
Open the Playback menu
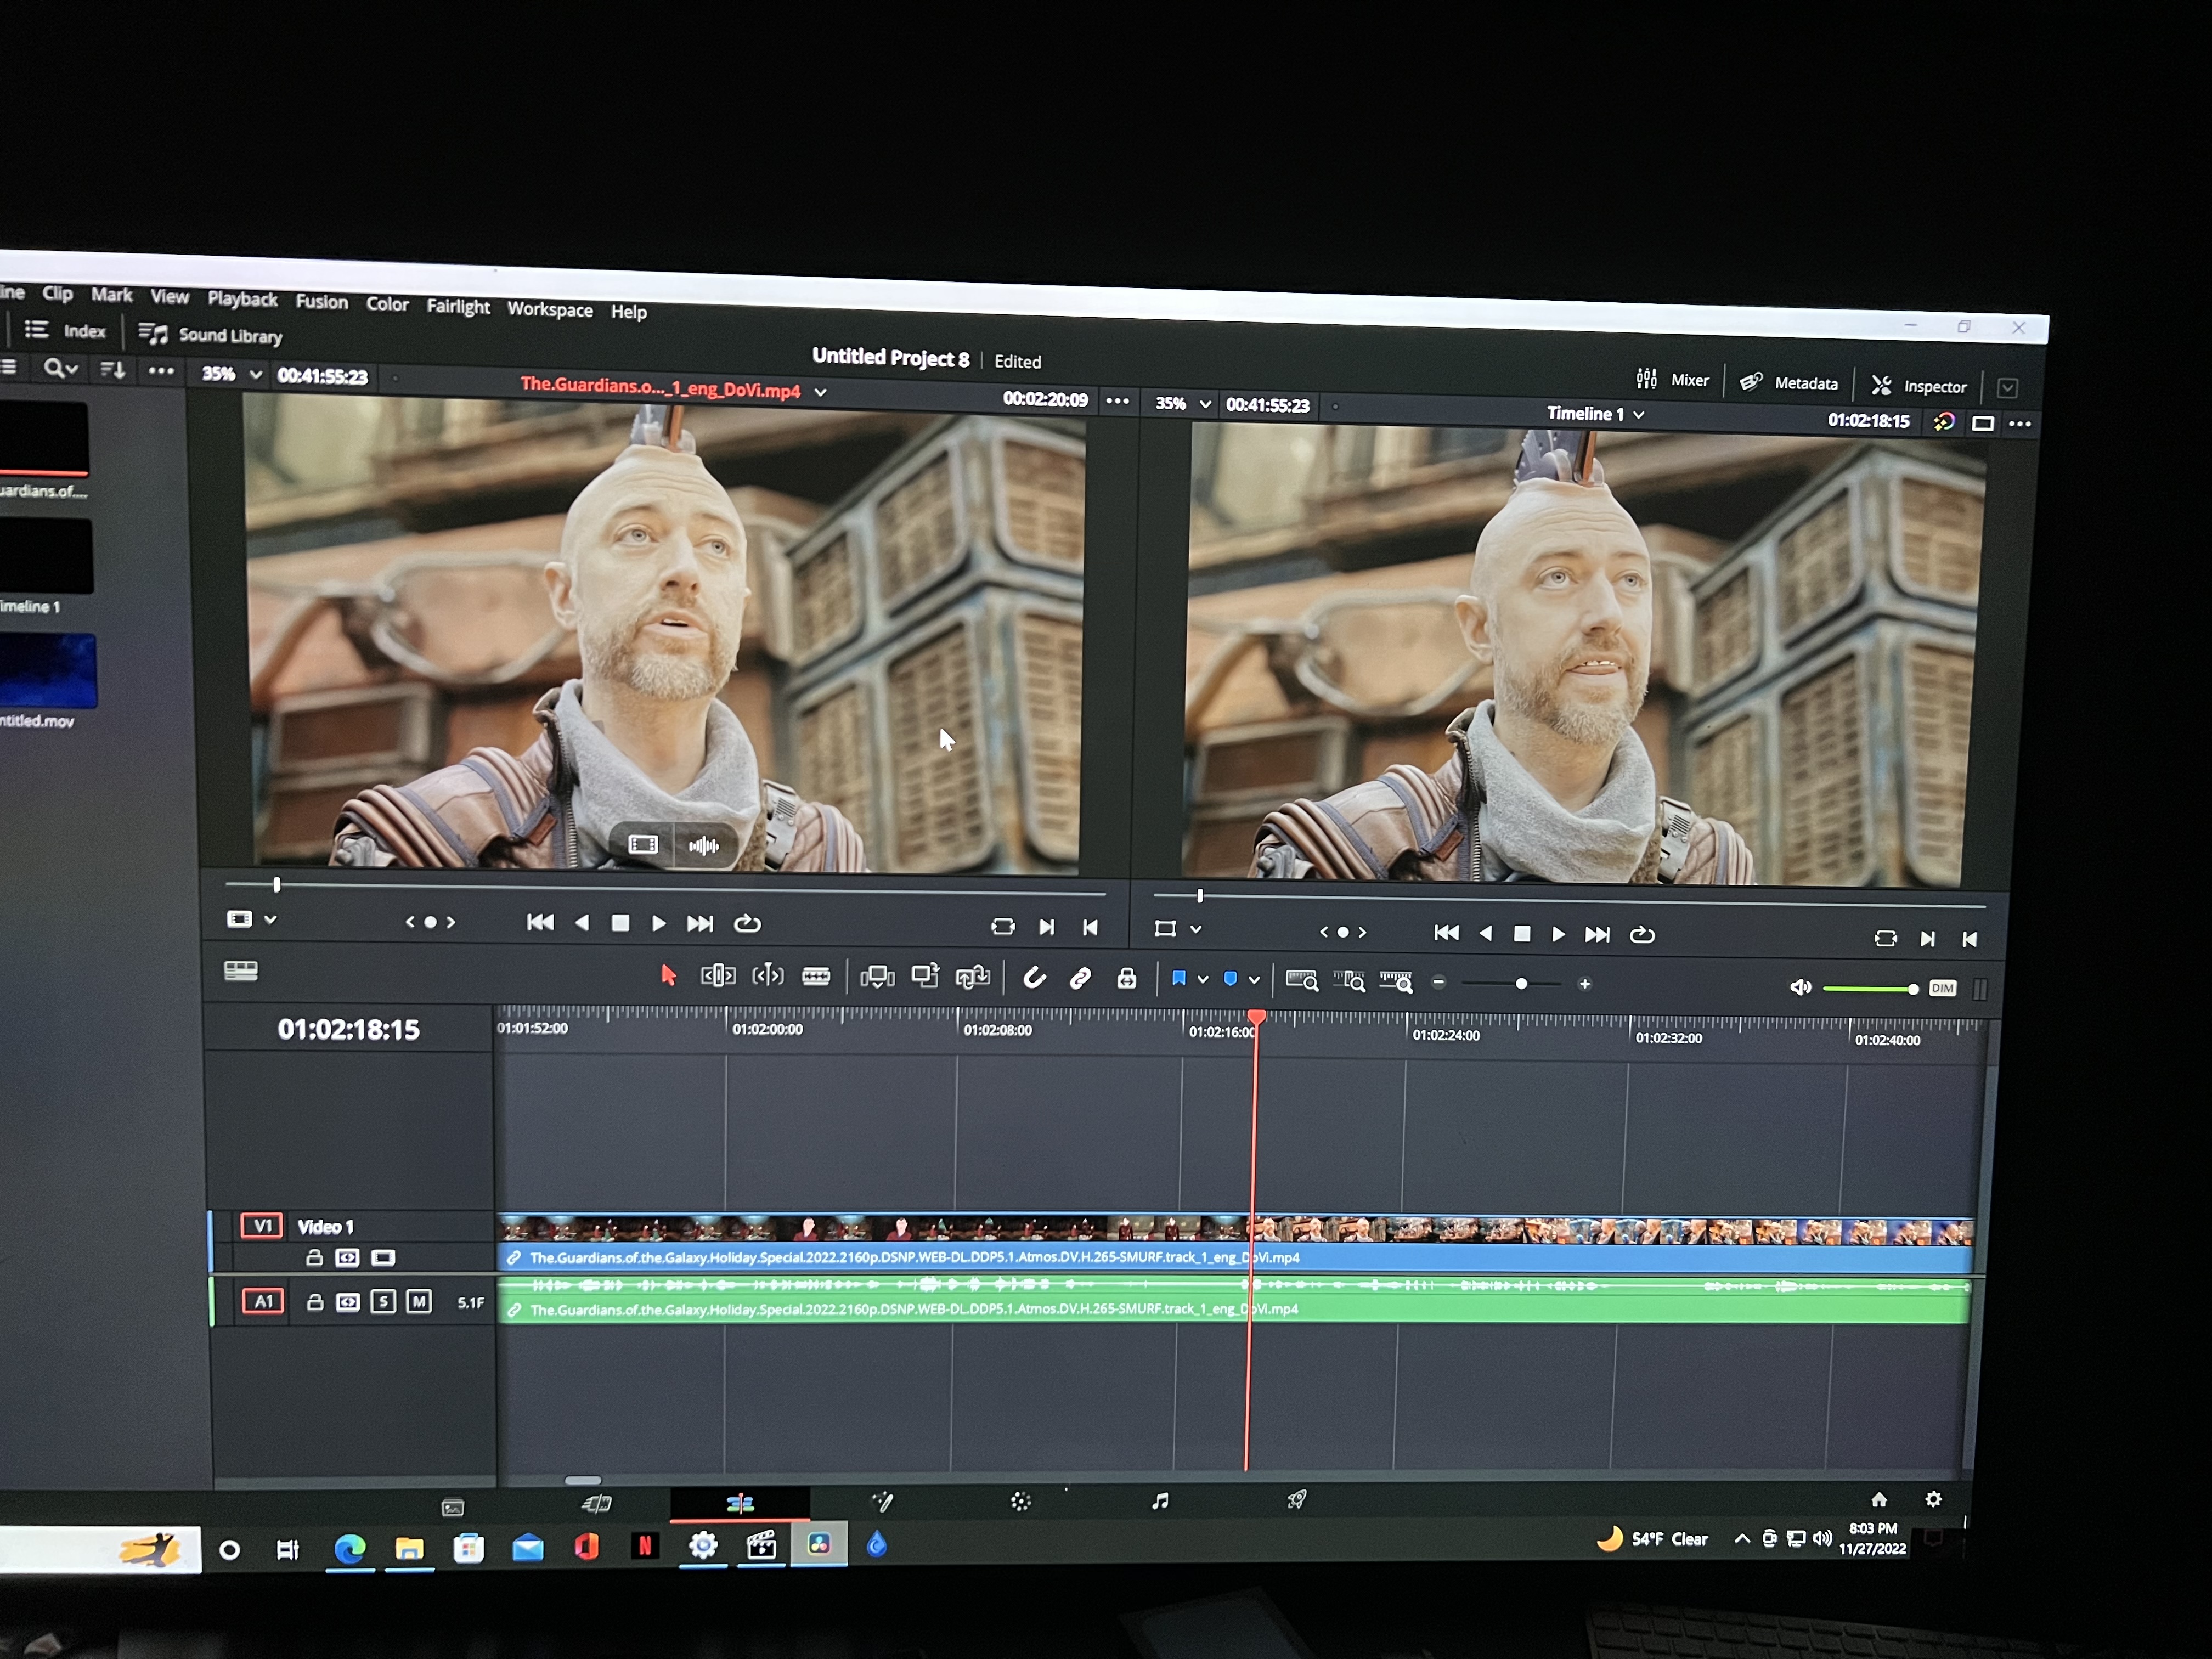(242, 299)
